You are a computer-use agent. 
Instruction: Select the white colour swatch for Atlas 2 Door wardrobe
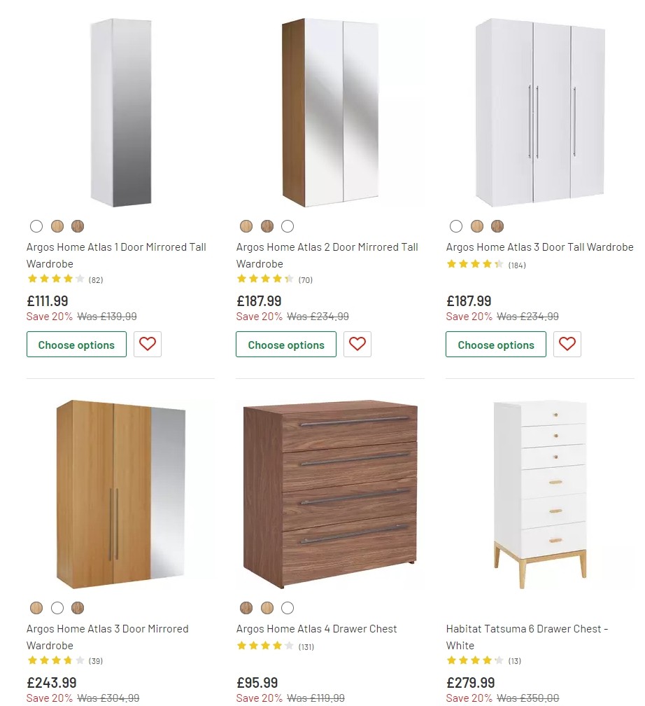[x=288, y=226]
